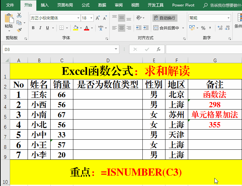Open the 字体 group dialog launcher
Image resolution: width=242 pixels, height=186 pixels.
click(107, 39)
